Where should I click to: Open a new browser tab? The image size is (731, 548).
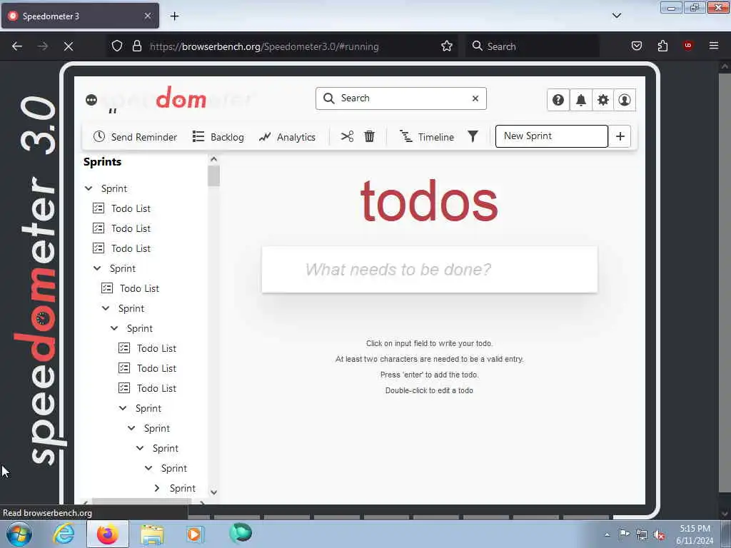pos(174,16)
